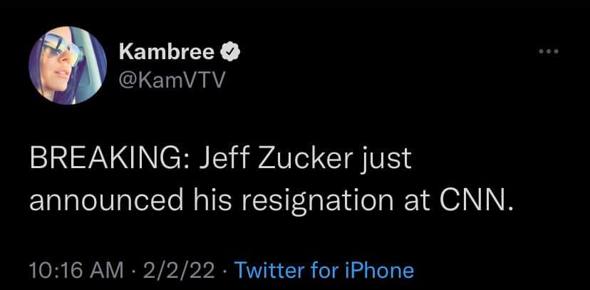This screenshot has height=290, width=590.
Task: Click the word announced in the tweet
Action: tap(96, 201)
